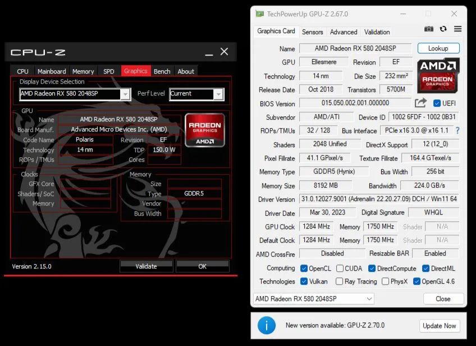Viewport: 476px width, 346px height.
Task: Open the GPU-Z hamburger menu
Action: click(458, 29)
